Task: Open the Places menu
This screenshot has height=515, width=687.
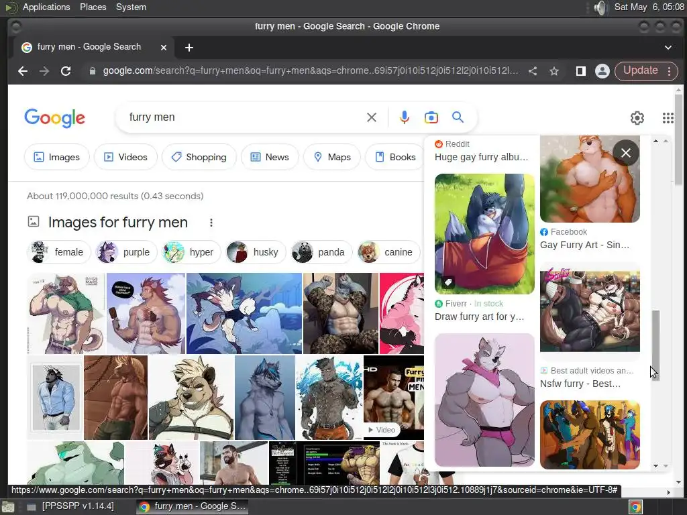Action: [x=93, y=7]
